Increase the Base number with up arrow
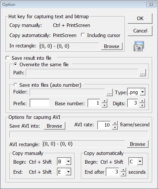The width and height of the screenshot is (158, 189). 104,101
